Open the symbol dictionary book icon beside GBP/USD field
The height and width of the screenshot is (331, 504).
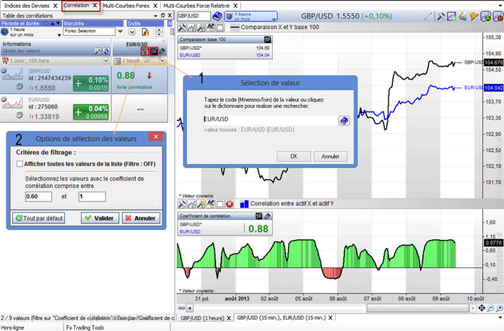(217, 16)
